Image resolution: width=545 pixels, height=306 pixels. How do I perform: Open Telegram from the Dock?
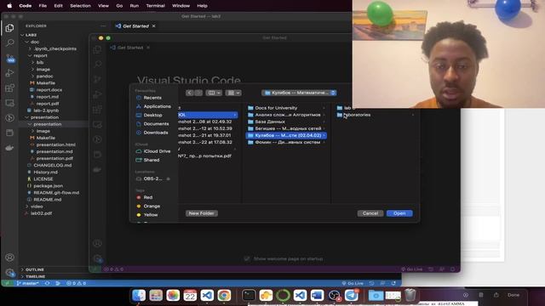point(352,295)
